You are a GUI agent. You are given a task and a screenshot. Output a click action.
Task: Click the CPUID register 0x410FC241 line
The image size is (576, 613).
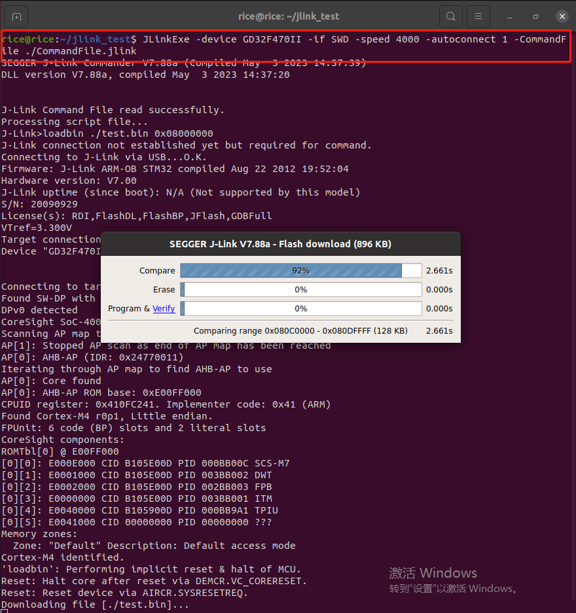coord(166,404)
